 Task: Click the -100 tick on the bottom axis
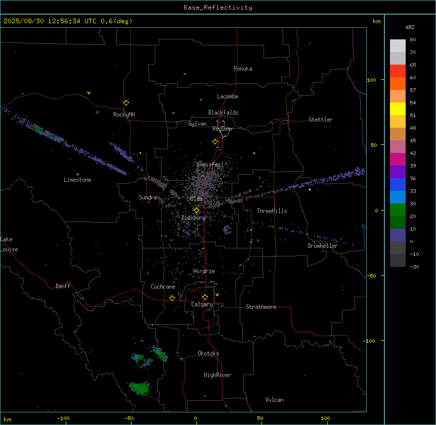click(63, 418)
